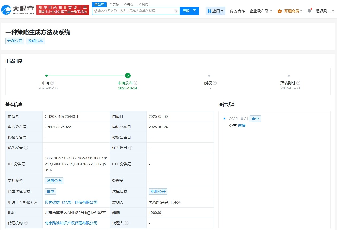Click the 天眼一下 search button
337x230 pixels.
coord(189,11)
